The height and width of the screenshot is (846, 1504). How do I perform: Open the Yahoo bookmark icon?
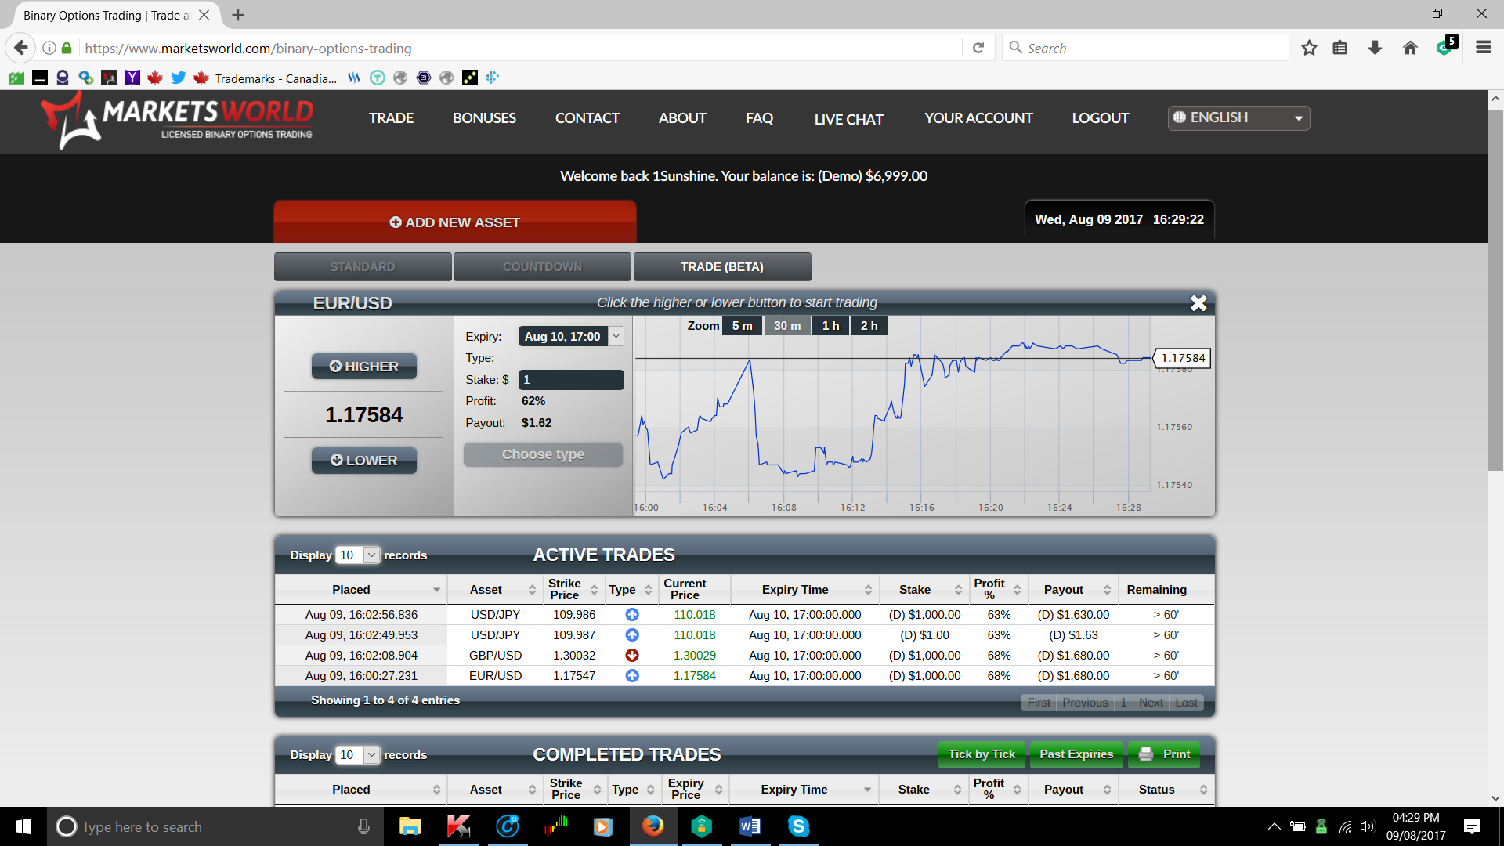click(132, 78)
